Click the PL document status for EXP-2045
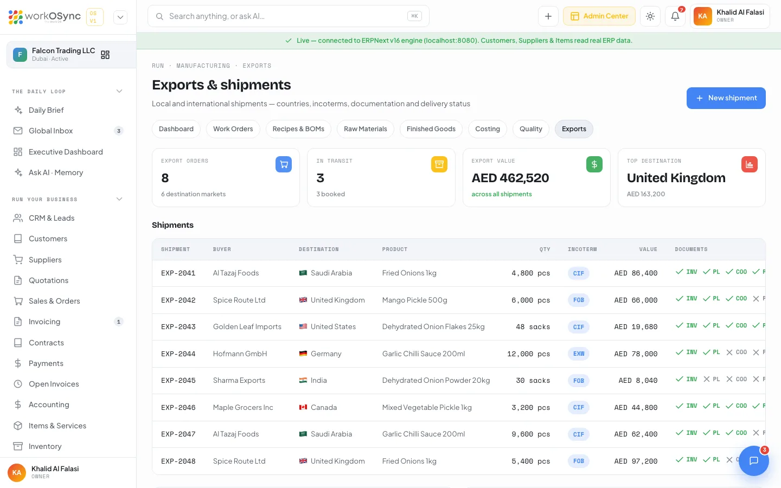This screenshot has height=488, width=781. pyautogui.click(x=712, y=379)
